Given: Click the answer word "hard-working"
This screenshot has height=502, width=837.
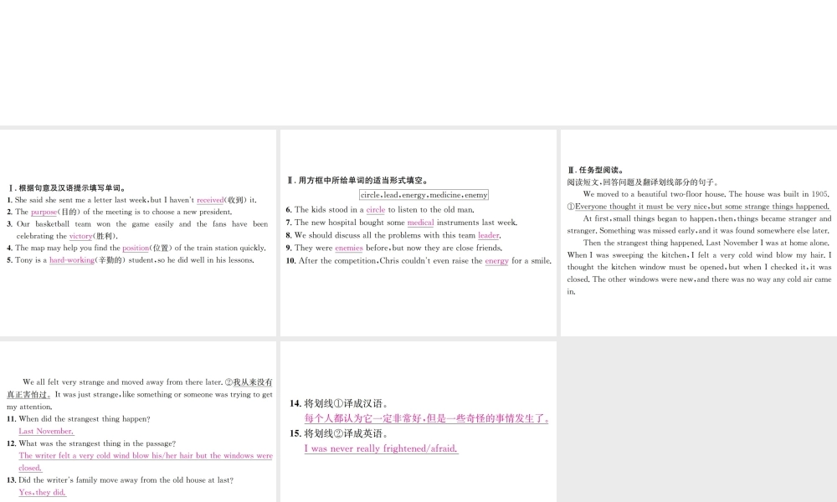Looking at the screenshot, I should coord(72,260).
